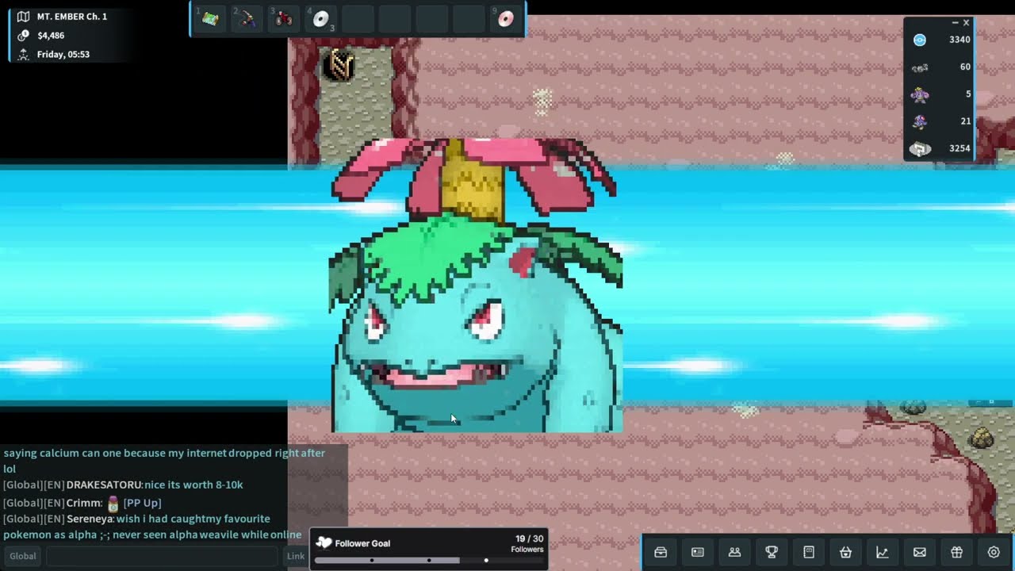Viewport: 1015px width, 571px height.
Task: Click the time icon beside Friday, 05:53
Action: pyautogui.click(x=23, y=55)
